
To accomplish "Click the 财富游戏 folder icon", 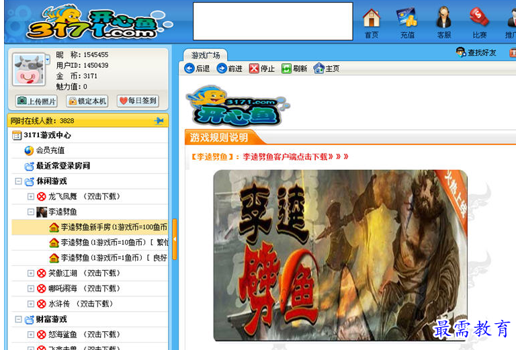I will click(x=30, y=319).
